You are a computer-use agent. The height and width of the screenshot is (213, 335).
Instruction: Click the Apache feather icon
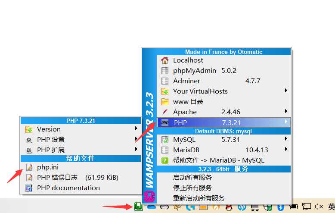[165, 112]
